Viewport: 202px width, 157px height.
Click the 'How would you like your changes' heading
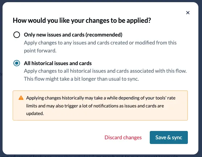pyautogui.click(x=82, y=20)
